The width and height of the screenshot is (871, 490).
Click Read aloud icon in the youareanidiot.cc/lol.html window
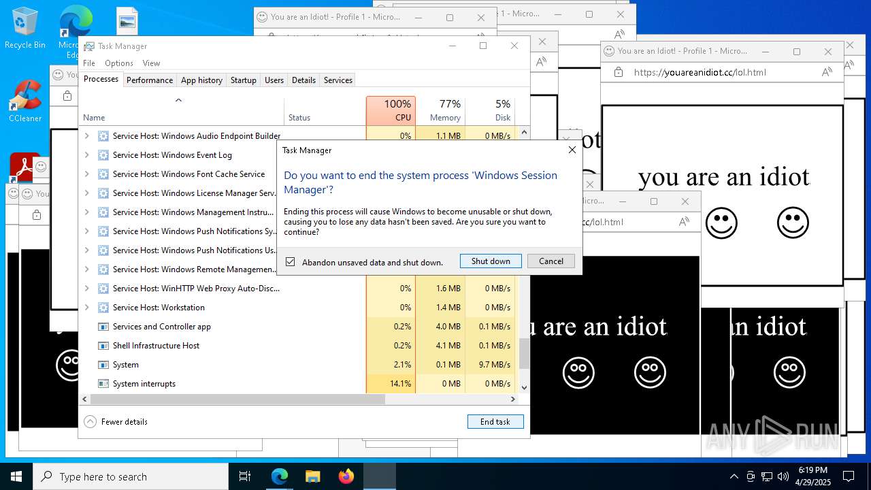pos(827,72)
